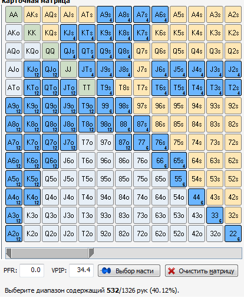Viewport: 244px width, 298px height.
Task: Deselect the 98s hand cell
Action: pos(123,106)
